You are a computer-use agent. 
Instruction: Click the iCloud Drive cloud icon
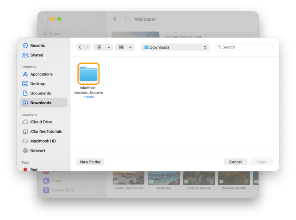point(25,122)
